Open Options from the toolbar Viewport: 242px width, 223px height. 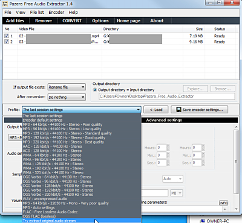click(x=100, y=20)
